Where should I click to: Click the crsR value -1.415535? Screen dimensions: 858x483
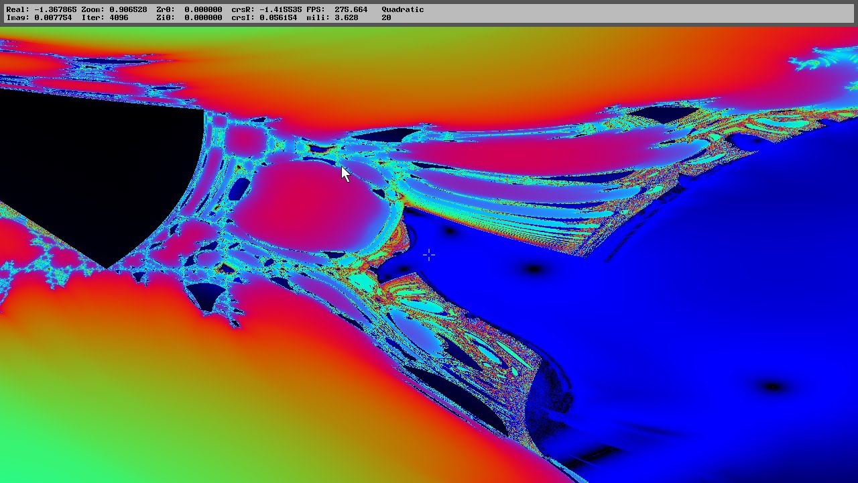point(280,9)
